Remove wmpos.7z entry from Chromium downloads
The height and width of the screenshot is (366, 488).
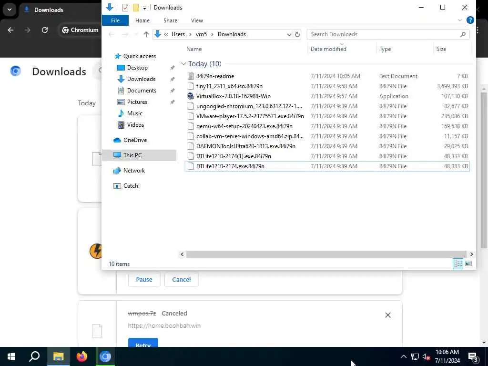coord(387,315)
